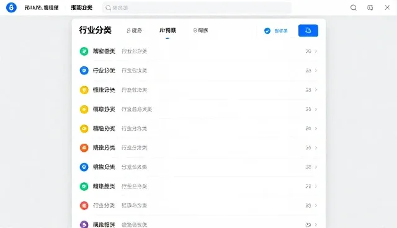
Task: Close the window with the X icon
Action: coord(387,7)
